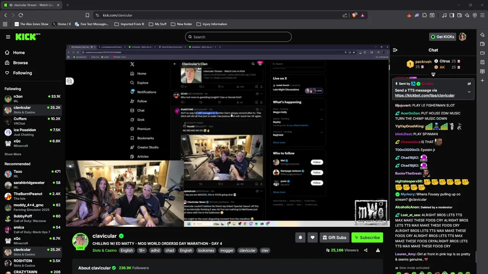Open The Alex Jones Show bookmark
This screenshot has width=488, height=274.
click(x=32, y=24)
